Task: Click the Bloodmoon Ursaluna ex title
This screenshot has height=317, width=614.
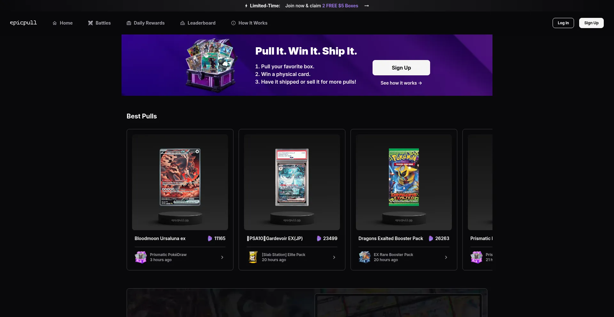Action: (x=160, y=238)
